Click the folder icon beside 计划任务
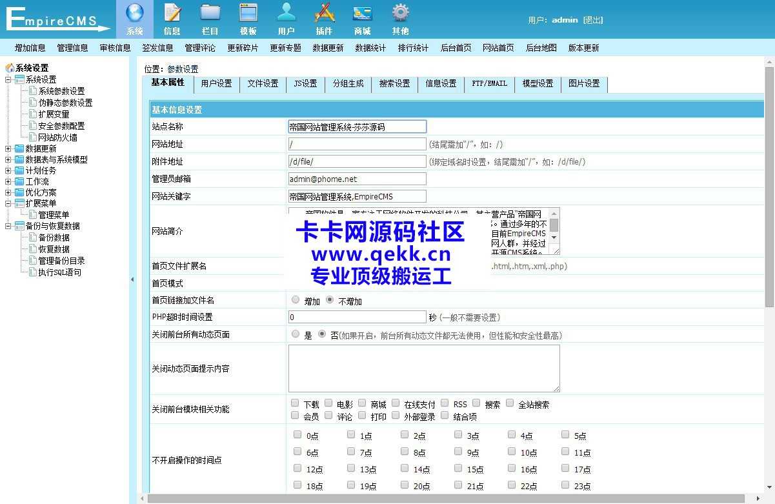This screenshot has width=775, height=504. 19,170
